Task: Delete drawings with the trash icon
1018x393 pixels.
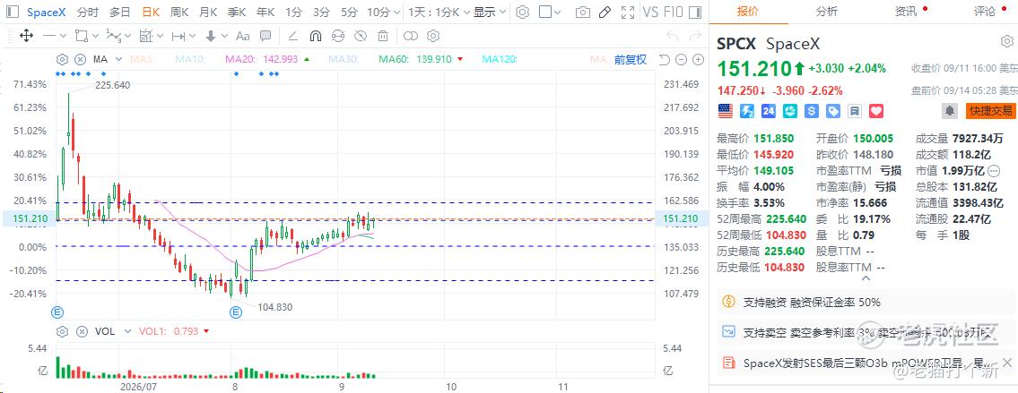Action: (383, 36)
